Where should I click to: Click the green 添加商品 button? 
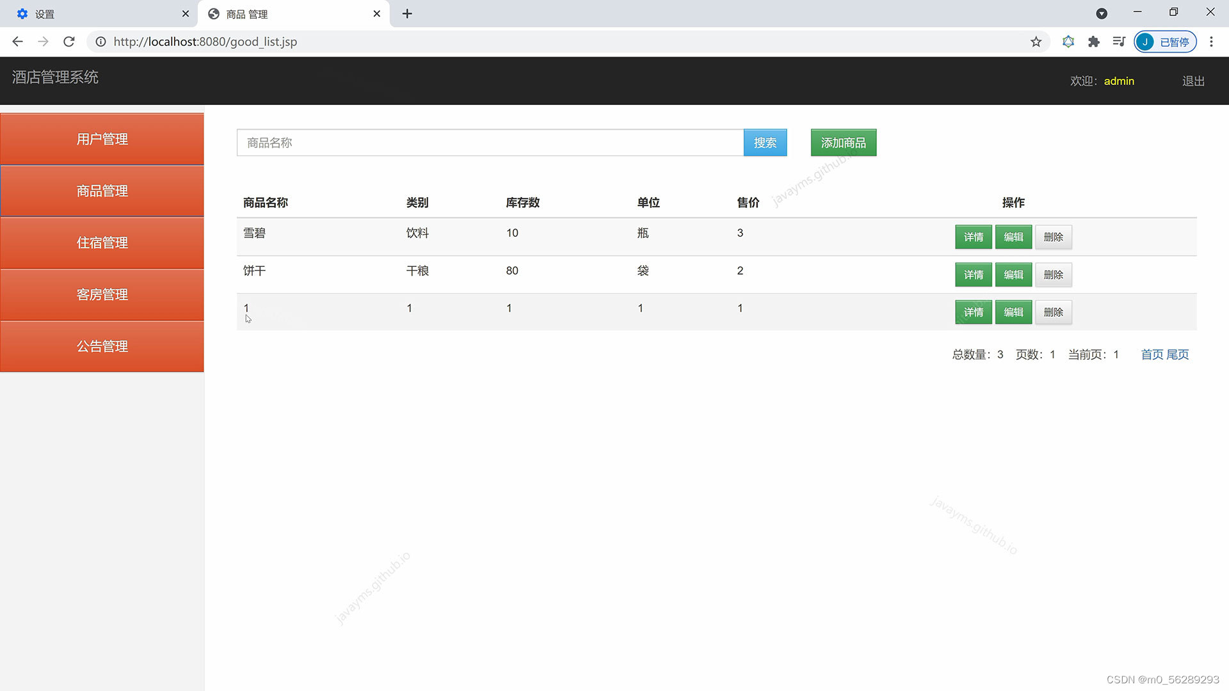[x=843, y=143]
